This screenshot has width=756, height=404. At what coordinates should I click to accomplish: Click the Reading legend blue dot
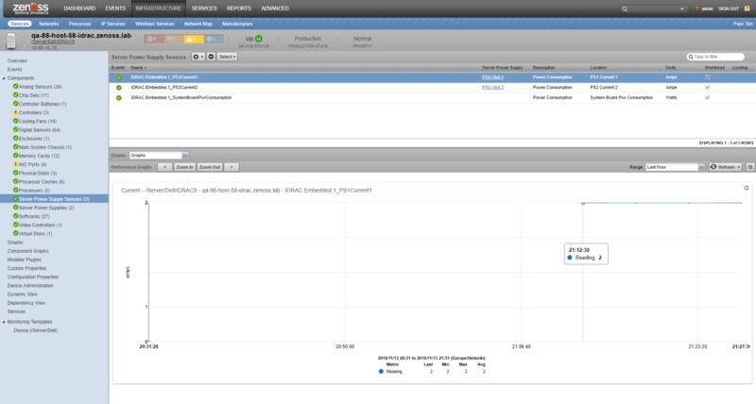[x=381, y=372]
